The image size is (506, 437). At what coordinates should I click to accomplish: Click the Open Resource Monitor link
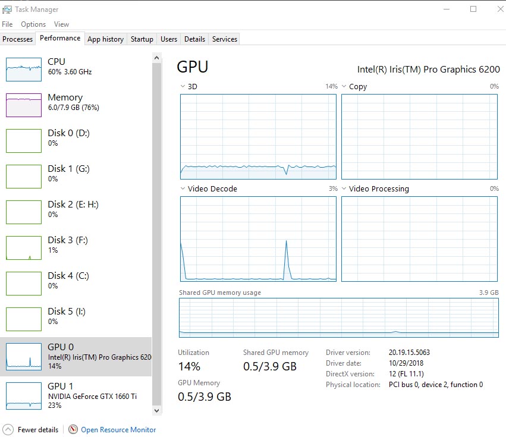point(118,430)
